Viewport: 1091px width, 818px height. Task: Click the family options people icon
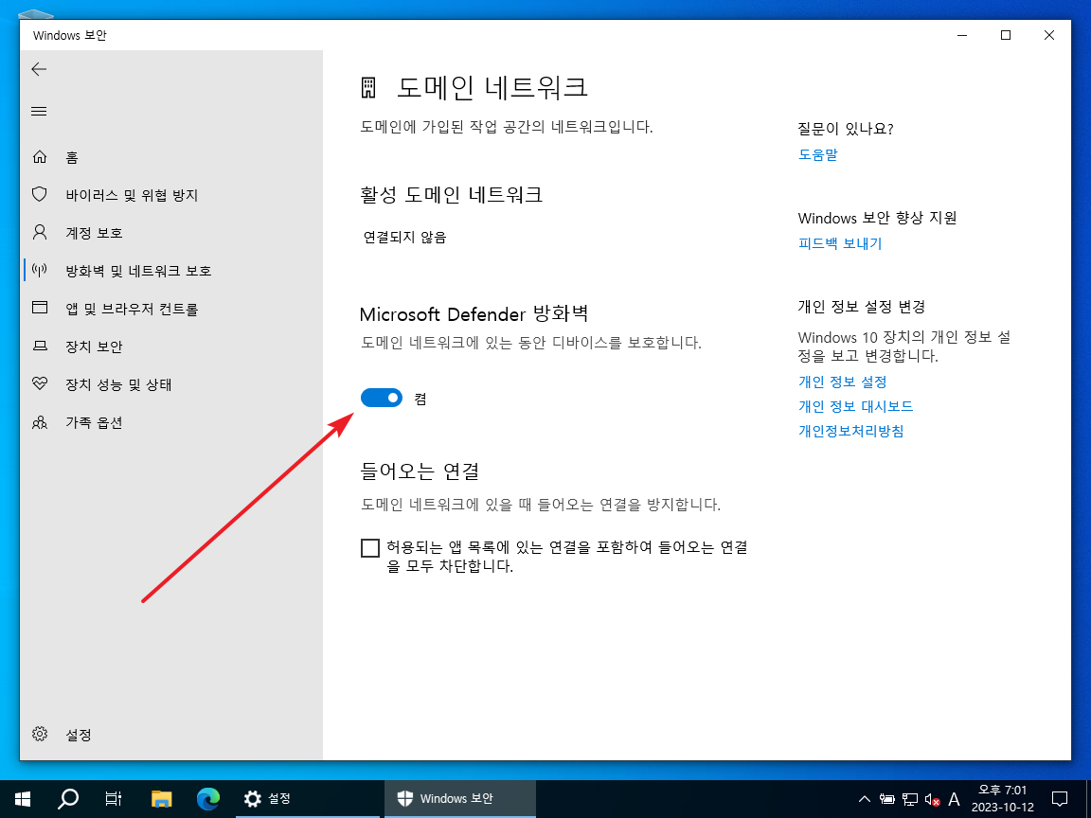point(40,421)
